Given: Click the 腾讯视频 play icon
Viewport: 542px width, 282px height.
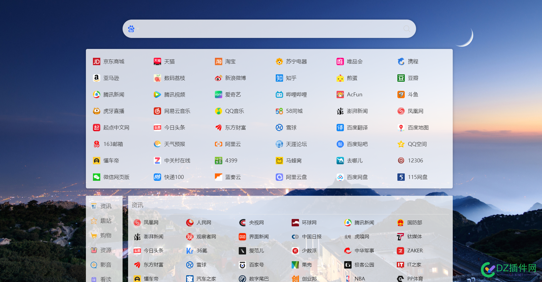Looking at the screenshot, I should point(157,95).
